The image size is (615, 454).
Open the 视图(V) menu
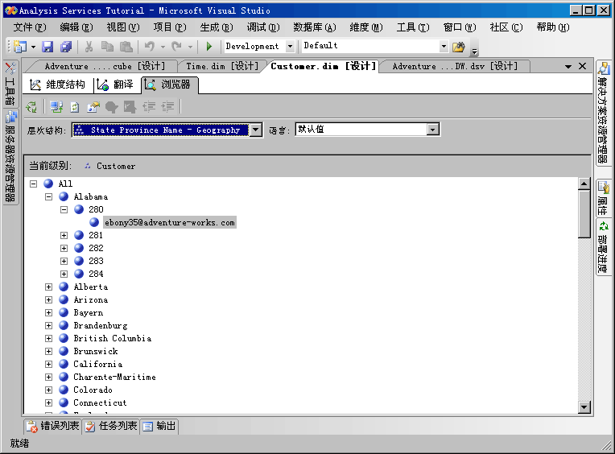[123, 27]
